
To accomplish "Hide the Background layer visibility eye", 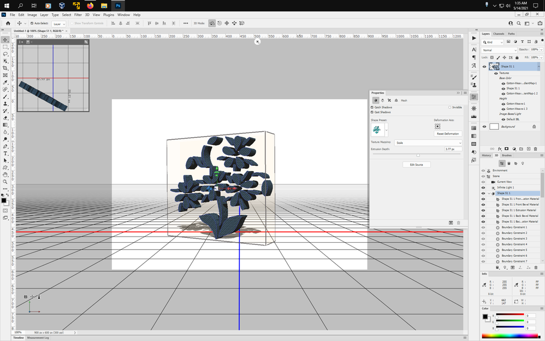I will (x=484, y=127).
